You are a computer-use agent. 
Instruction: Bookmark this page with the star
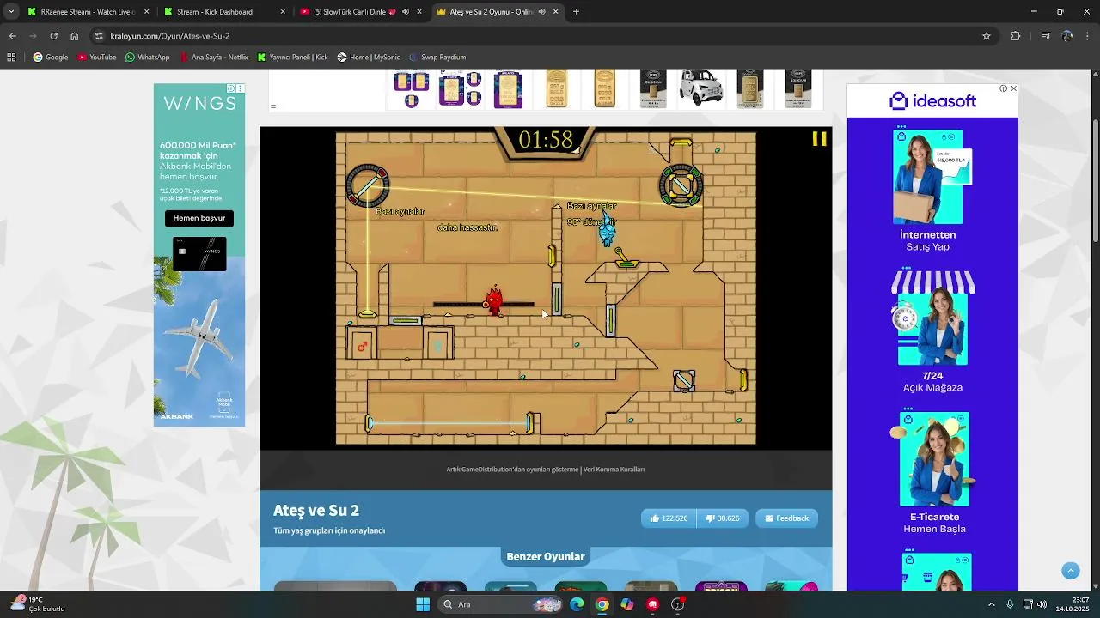987,36
